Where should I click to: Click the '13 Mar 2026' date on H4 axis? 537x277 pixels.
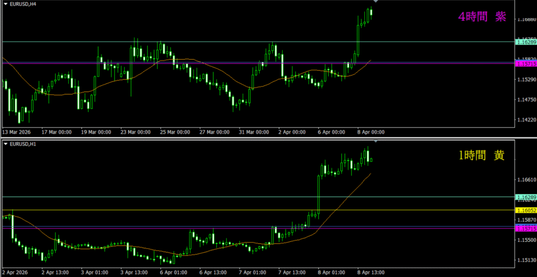[18, 132]
